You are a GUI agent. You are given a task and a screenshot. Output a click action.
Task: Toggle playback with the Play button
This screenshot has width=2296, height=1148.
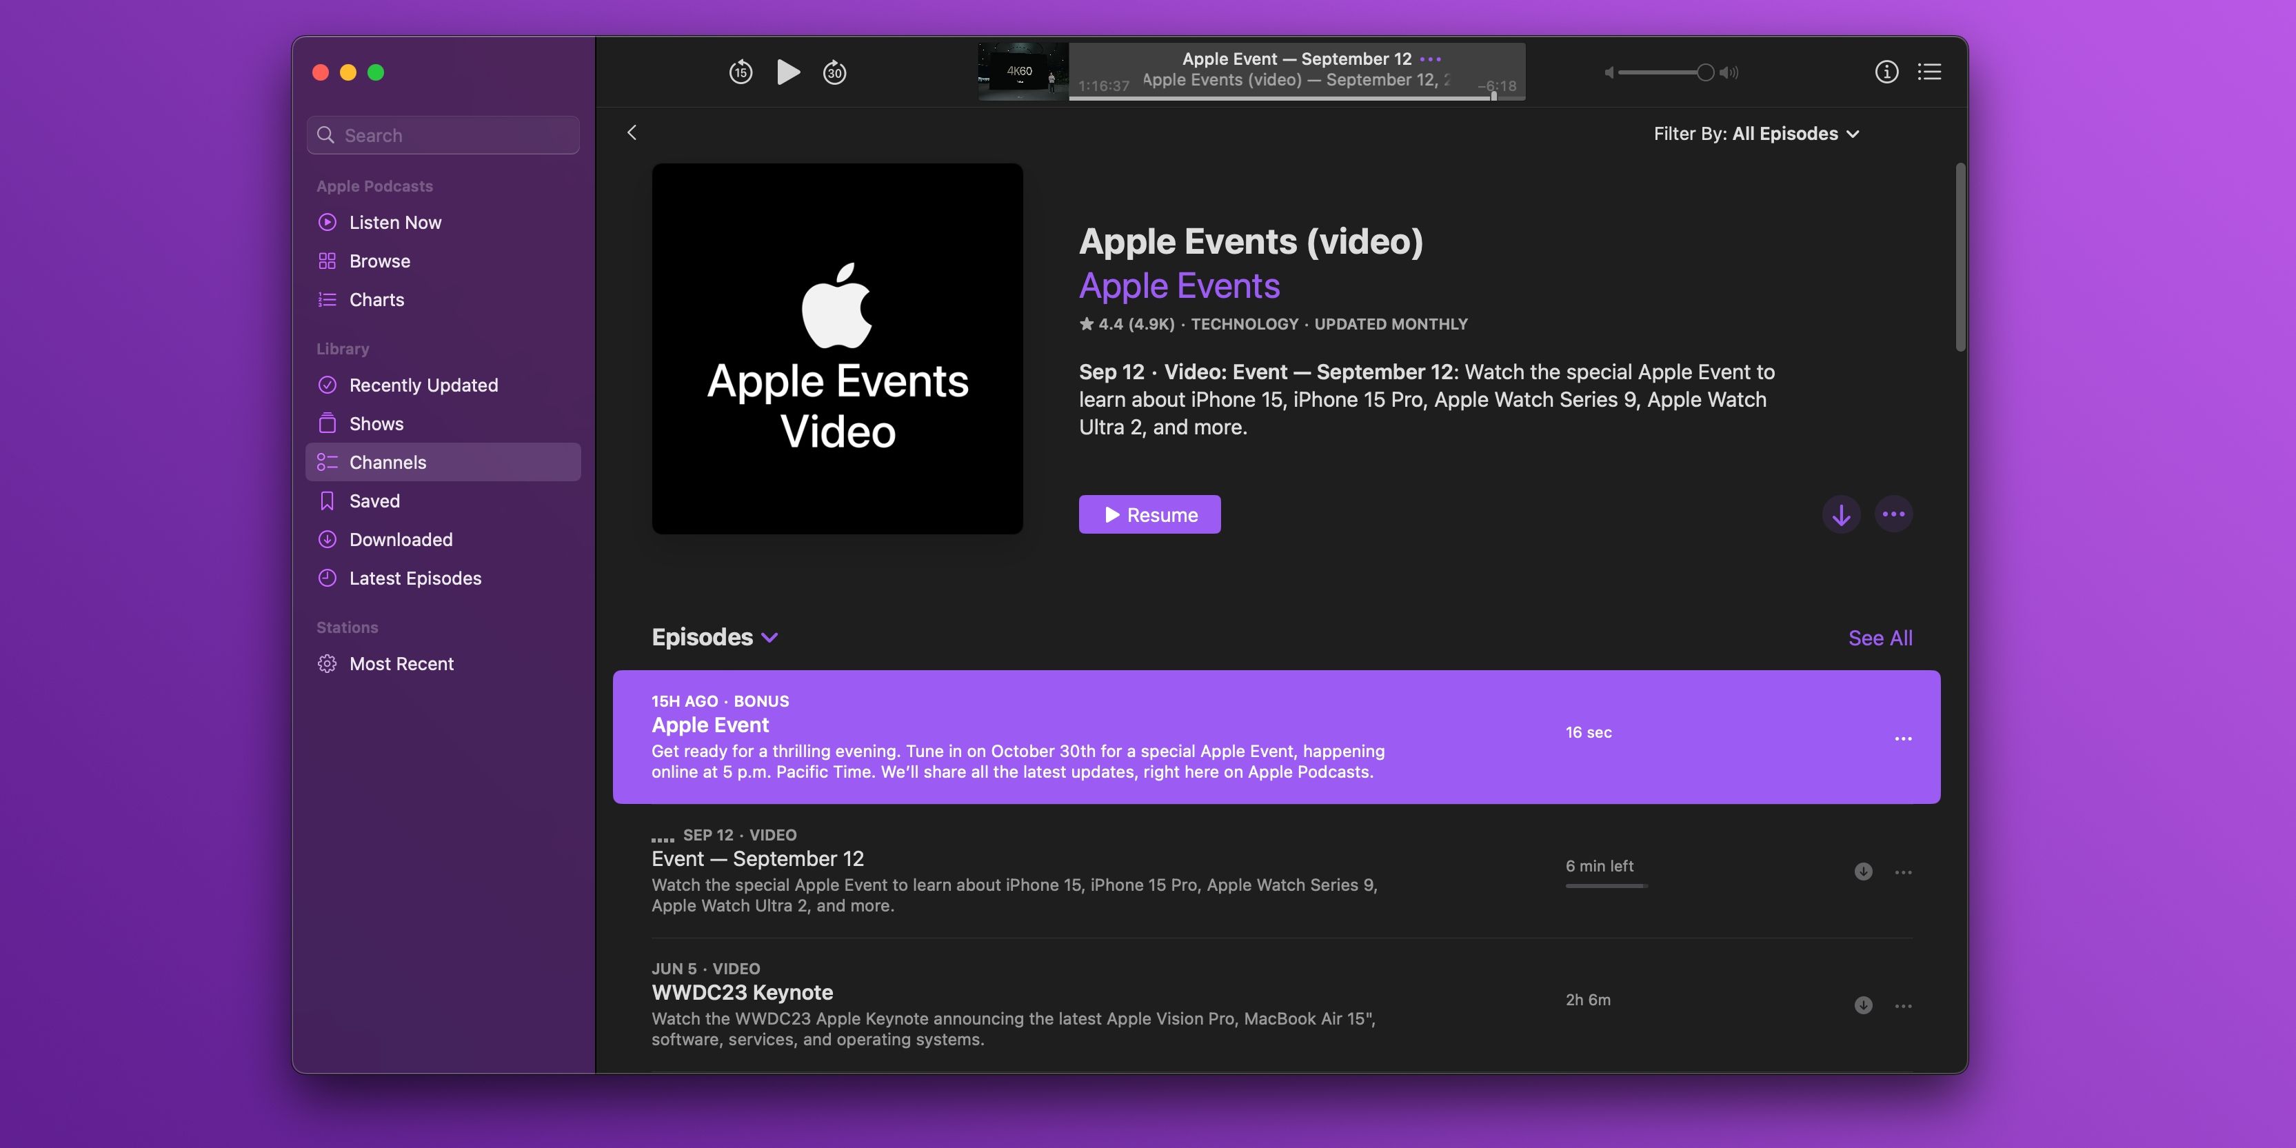(x=788, y=72)
